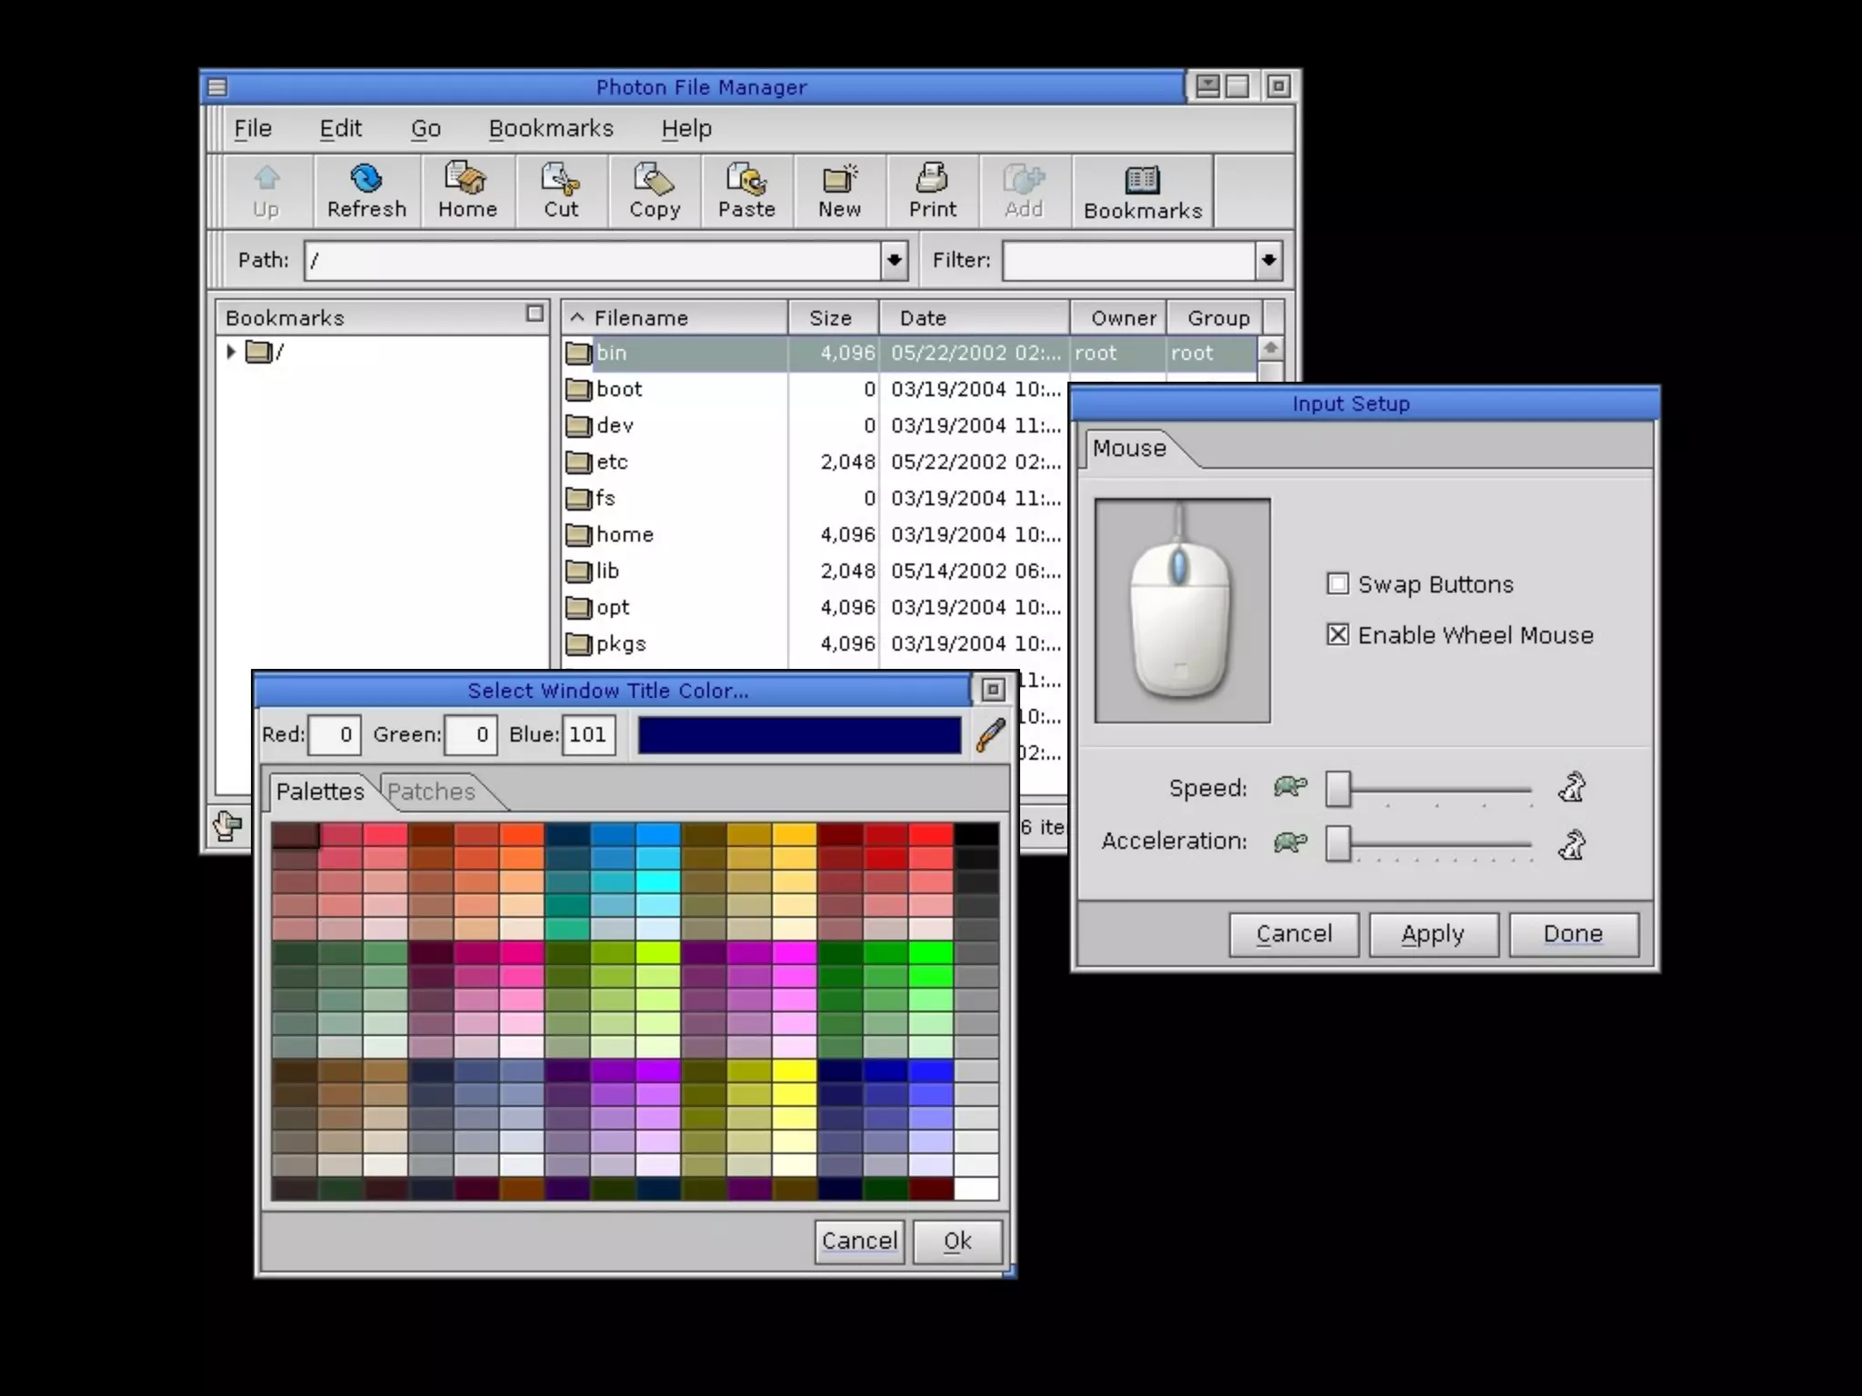The image size is (1862, 1396).
Task: Click the New toolbar icon
Action: (x=839, y=190)
